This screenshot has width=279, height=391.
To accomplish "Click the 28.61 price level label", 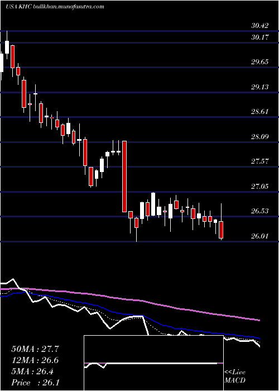I will 260,112.
